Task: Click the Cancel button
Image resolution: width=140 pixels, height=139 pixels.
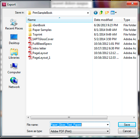Action: 127,131
